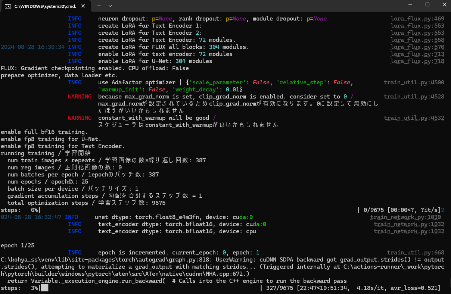
Task: Click the lora_flux.py:553 reference beside Text Encoder 2
Action: [417, 33]
